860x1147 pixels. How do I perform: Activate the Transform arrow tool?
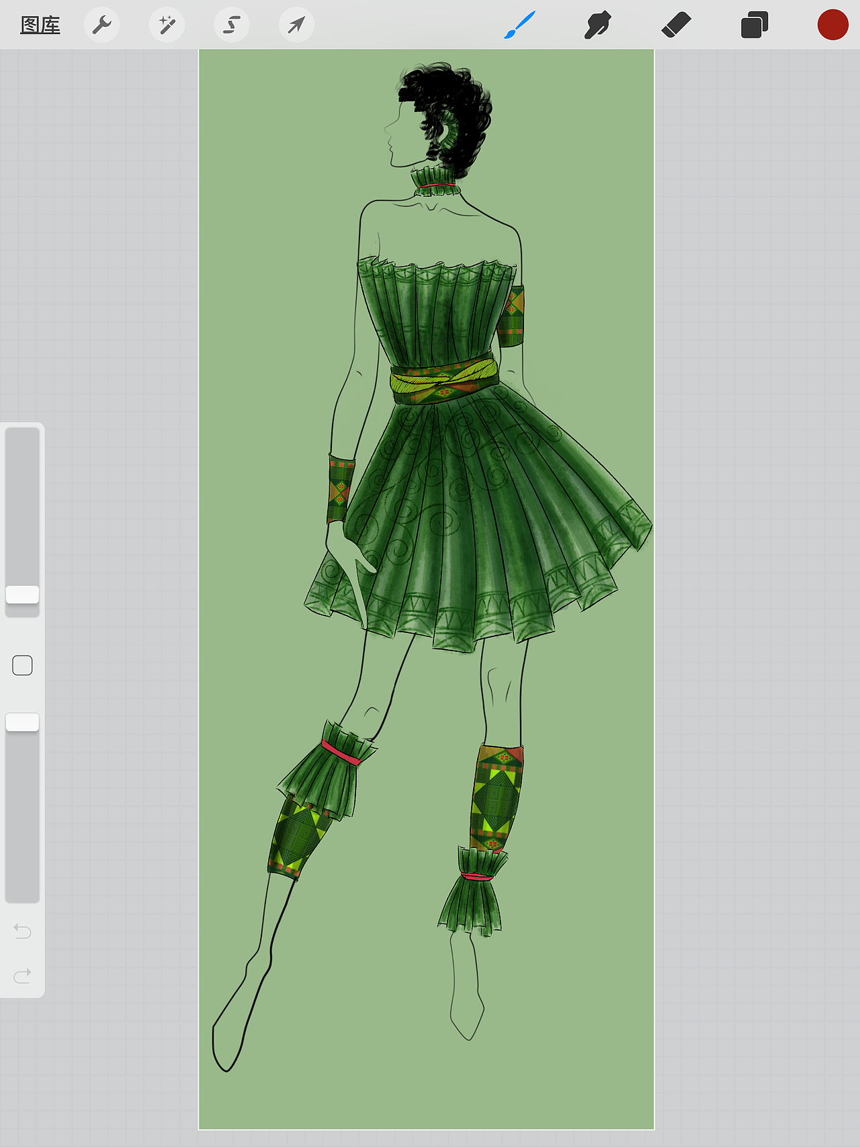point(296,26)
